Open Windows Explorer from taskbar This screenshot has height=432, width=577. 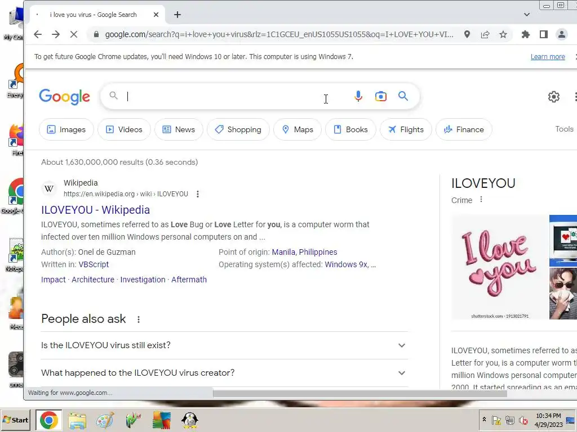(x=77, y=421)
